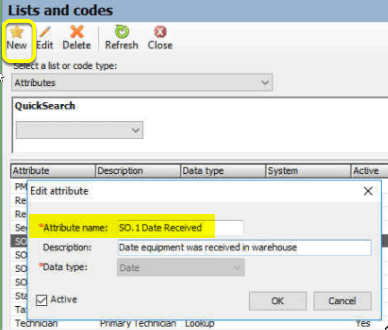This screenshot has width=388, height=330.
Task: Click the OK button
Action: tap(277, 301)
